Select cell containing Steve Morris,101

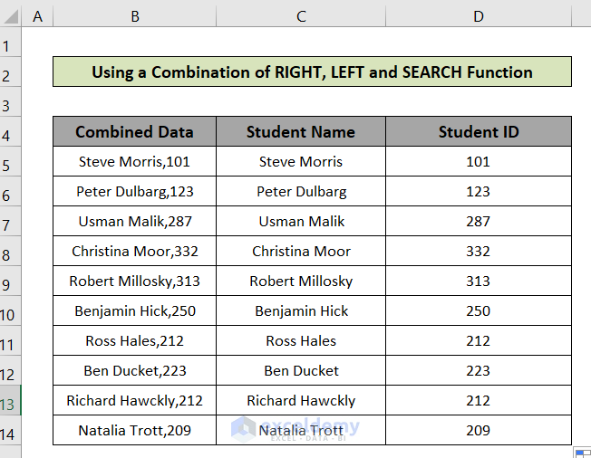click(134, 161)
